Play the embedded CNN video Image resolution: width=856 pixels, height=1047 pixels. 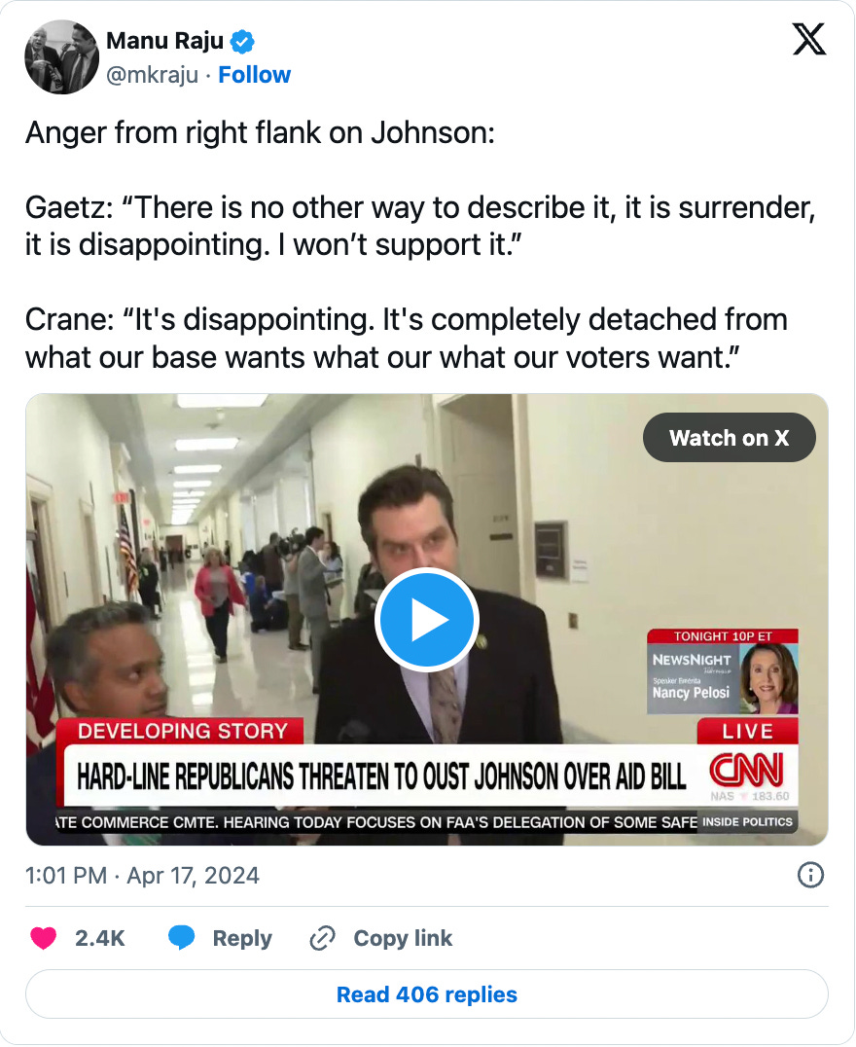point(427,620)
